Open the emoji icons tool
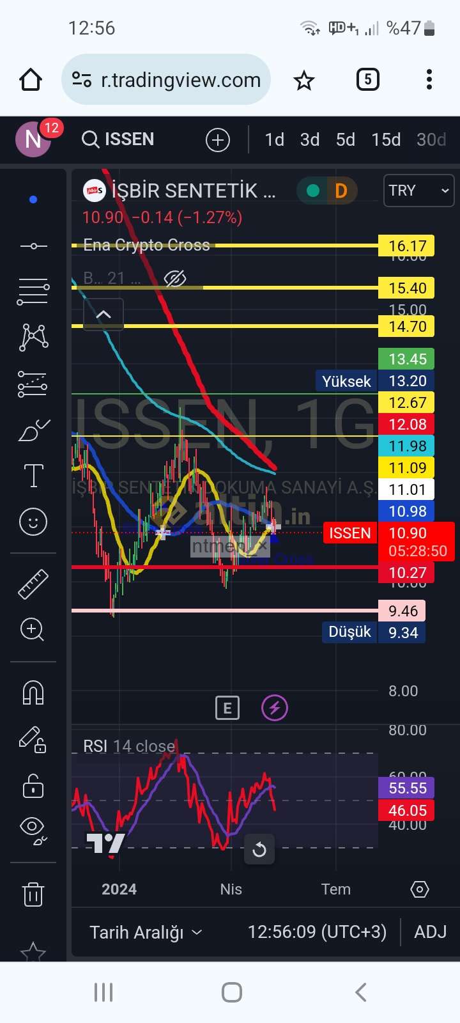This screenshot has height=1023, width=460. click(33, 522)
